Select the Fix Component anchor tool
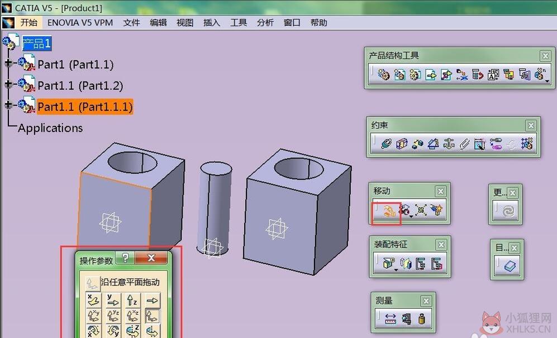 coord(449,144)
